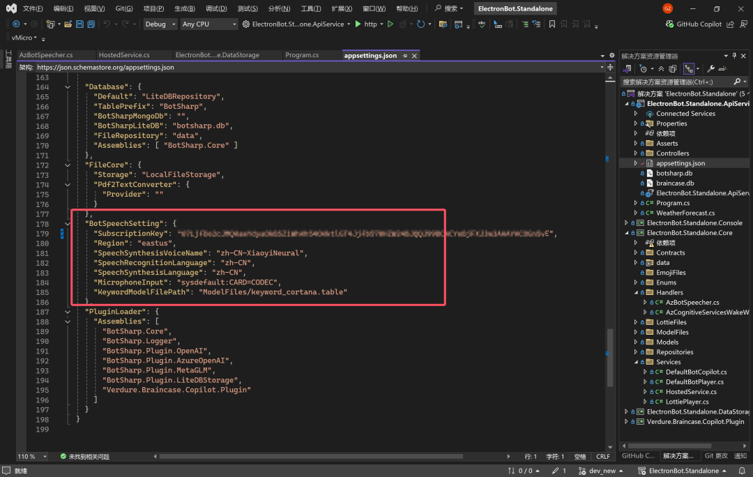Click the Send Feedback icon at the top right
Screen dimensions: 753x477
743,24
